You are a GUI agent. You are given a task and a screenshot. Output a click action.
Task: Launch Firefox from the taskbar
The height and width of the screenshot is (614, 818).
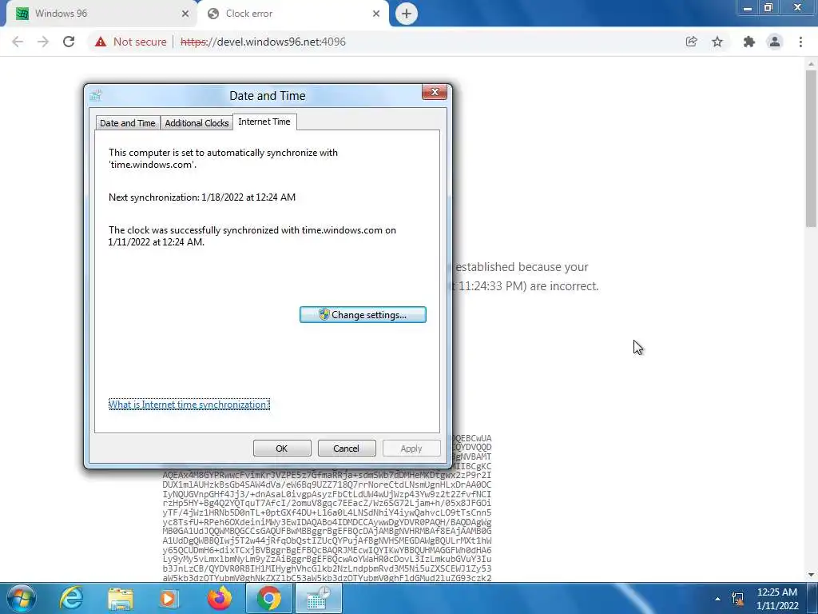(x=220, y=599)
